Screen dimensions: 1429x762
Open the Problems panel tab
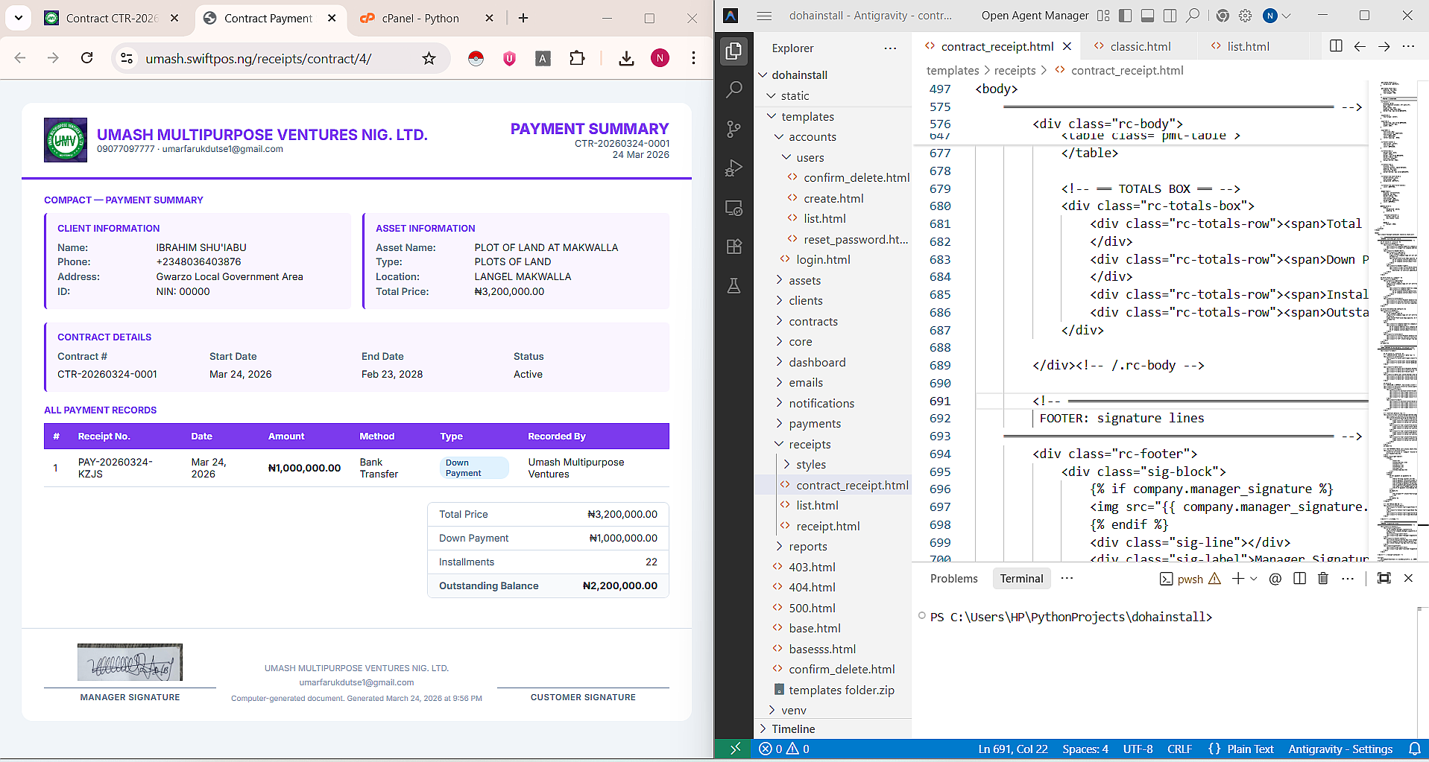point(953,579)
